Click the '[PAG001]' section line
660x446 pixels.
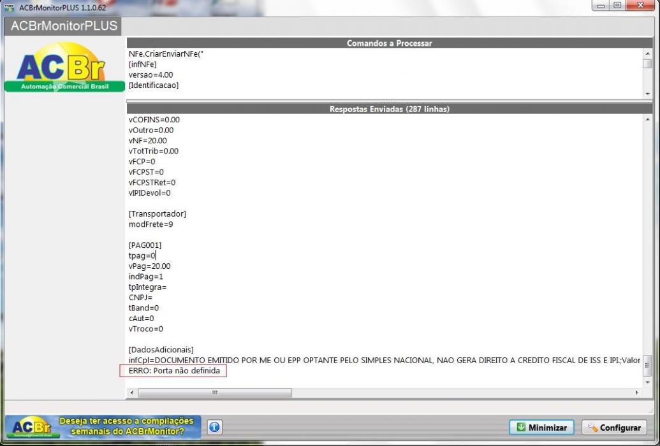pyautogui.click(x=145, y=245)
